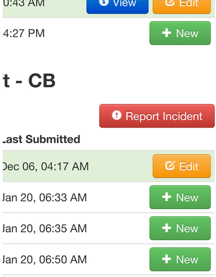This screenshot has height=277, width=216.
Task: Click New button beside 4:27 PM
Action: tap(180, 33)
